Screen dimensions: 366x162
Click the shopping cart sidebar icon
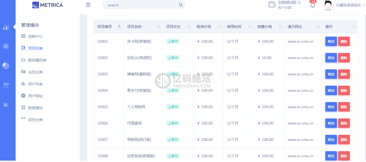coord(6,85)
